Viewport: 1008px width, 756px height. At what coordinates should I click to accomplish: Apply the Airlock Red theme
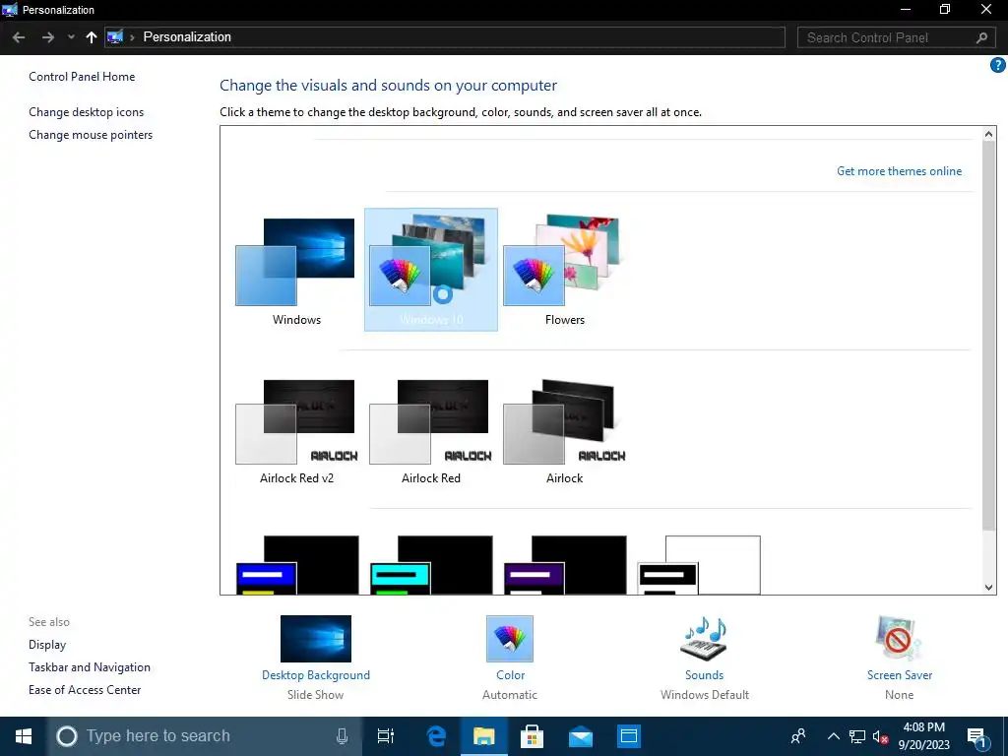click(x=431, y=431)
